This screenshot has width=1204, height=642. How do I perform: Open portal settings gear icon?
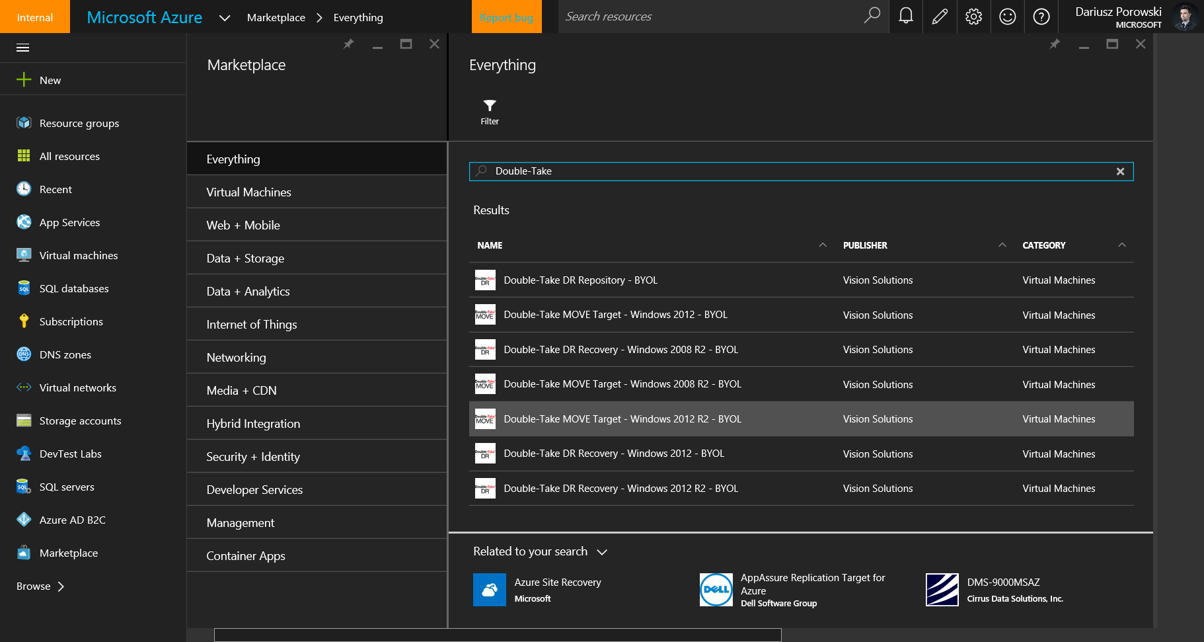pos(973,16)
